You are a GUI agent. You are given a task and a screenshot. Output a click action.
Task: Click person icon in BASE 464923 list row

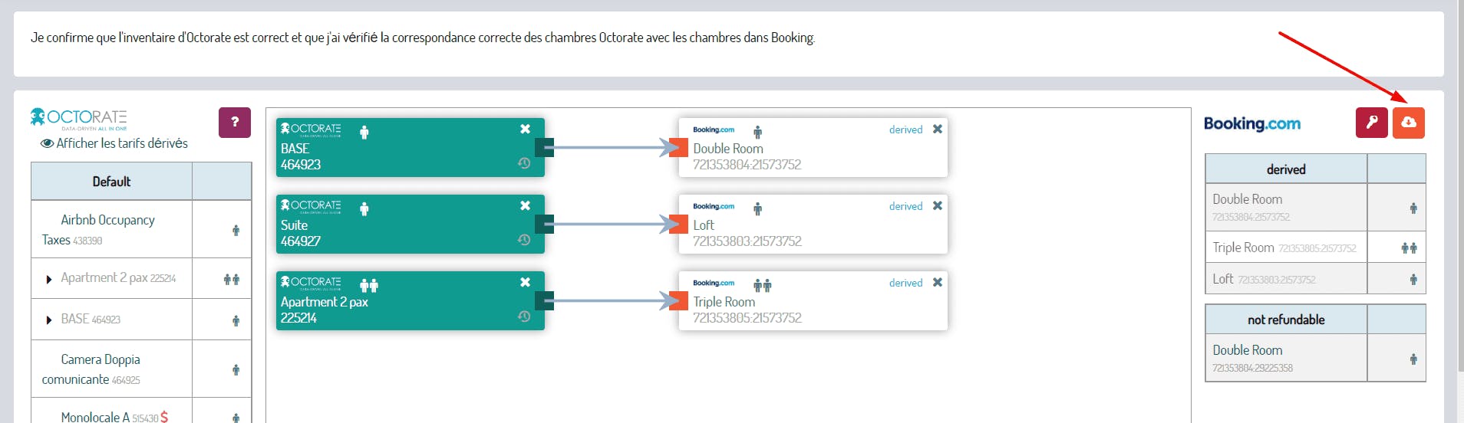pos(236,320)
